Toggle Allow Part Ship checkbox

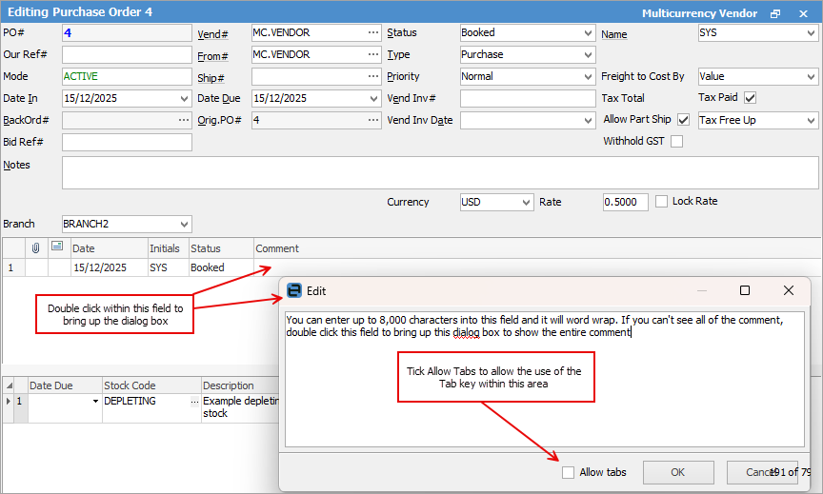click(683, 120)
